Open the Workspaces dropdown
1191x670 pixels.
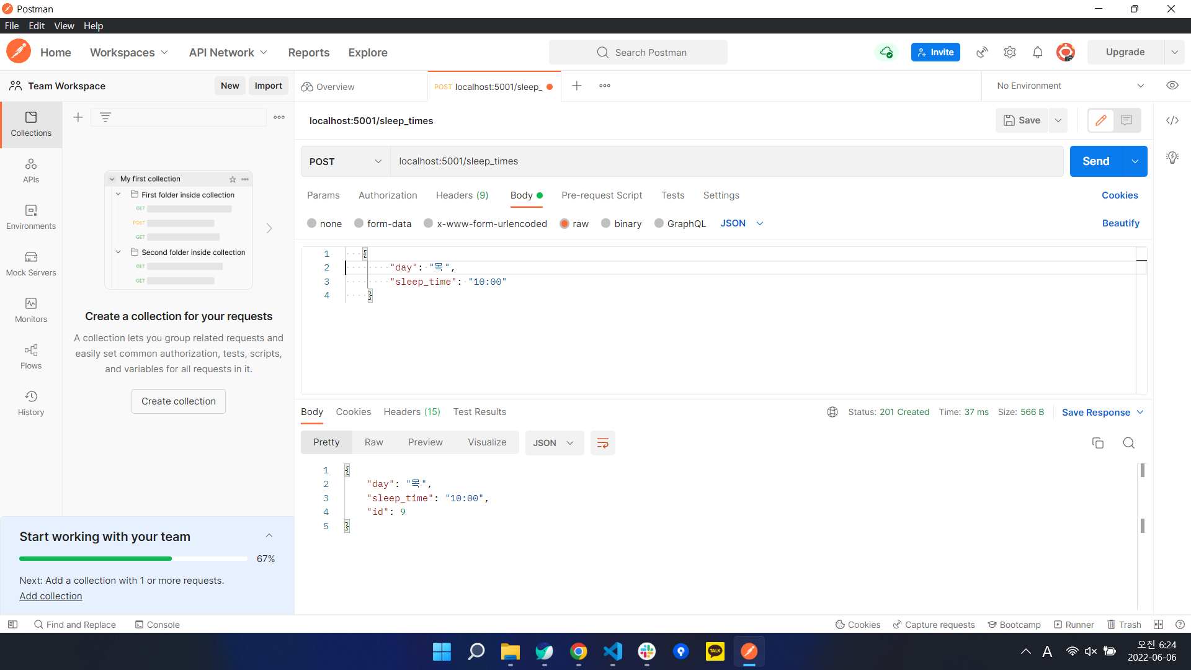coord(129,53)
